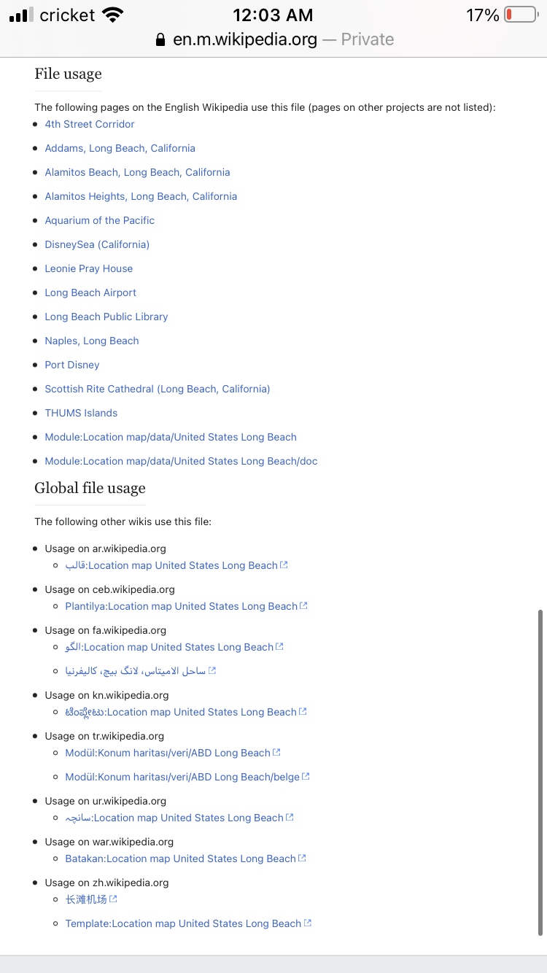The width and height of the screenshot is (547, 973).
Task: Open Scottish Rite Cathedral (Long Beach, California)
Action: click(x=158, y=389)
